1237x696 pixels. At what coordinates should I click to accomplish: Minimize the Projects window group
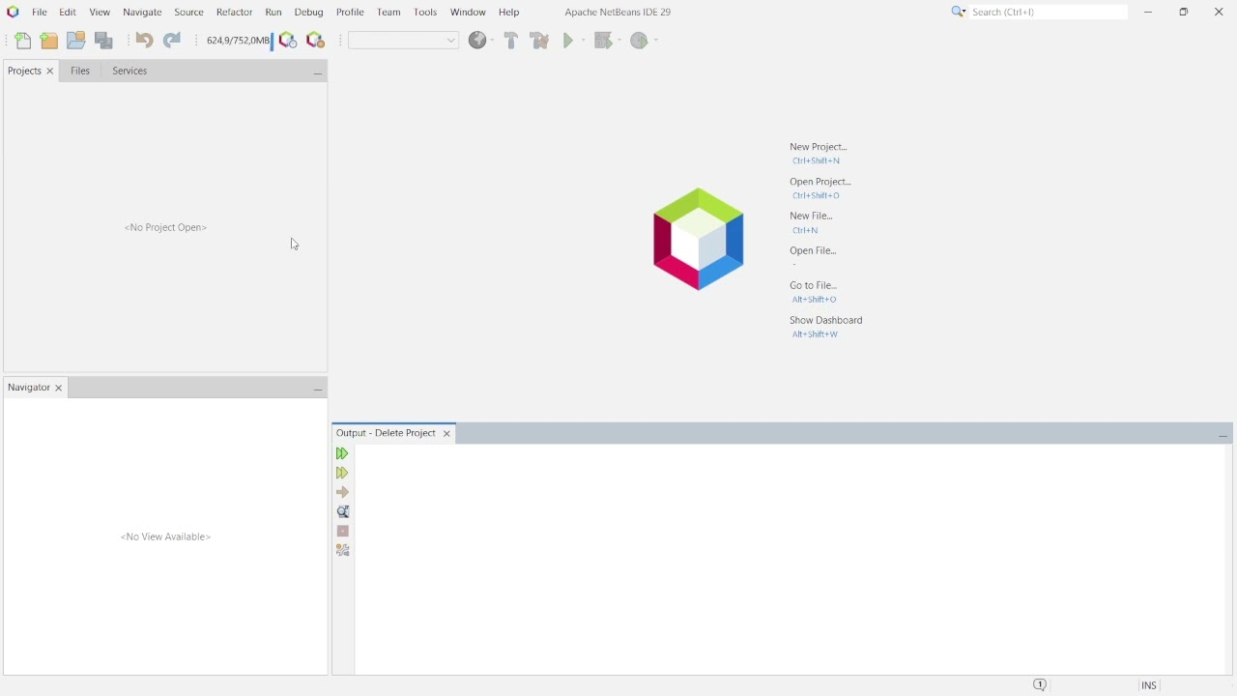(318, 72)
